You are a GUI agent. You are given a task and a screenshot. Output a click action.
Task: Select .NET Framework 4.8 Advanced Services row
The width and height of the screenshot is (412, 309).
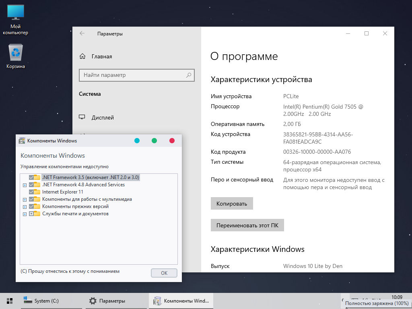pos(83,184)
